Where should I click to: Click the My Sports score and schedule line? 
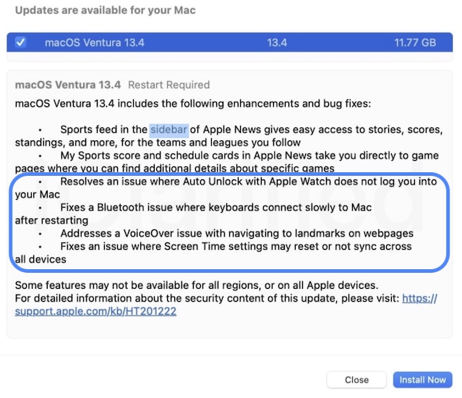point(249,156)
